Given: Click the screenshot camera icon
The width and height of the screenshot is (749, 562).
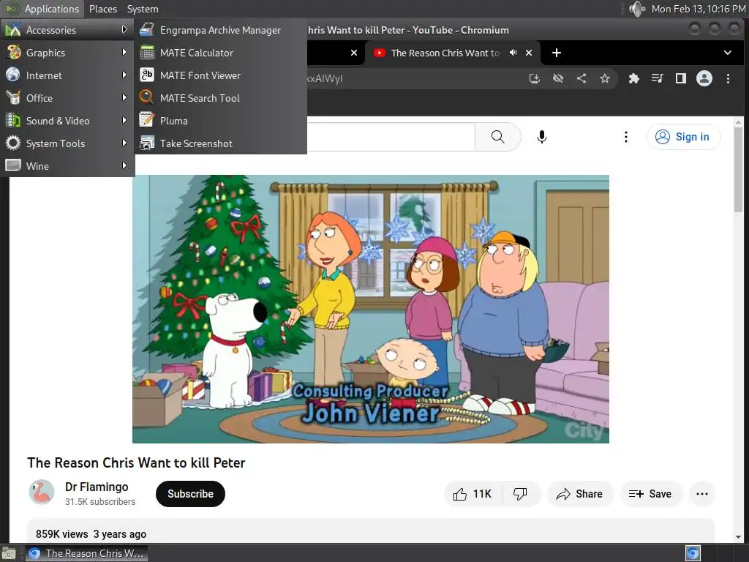Looking at the screenshot, I should [146, 143].
